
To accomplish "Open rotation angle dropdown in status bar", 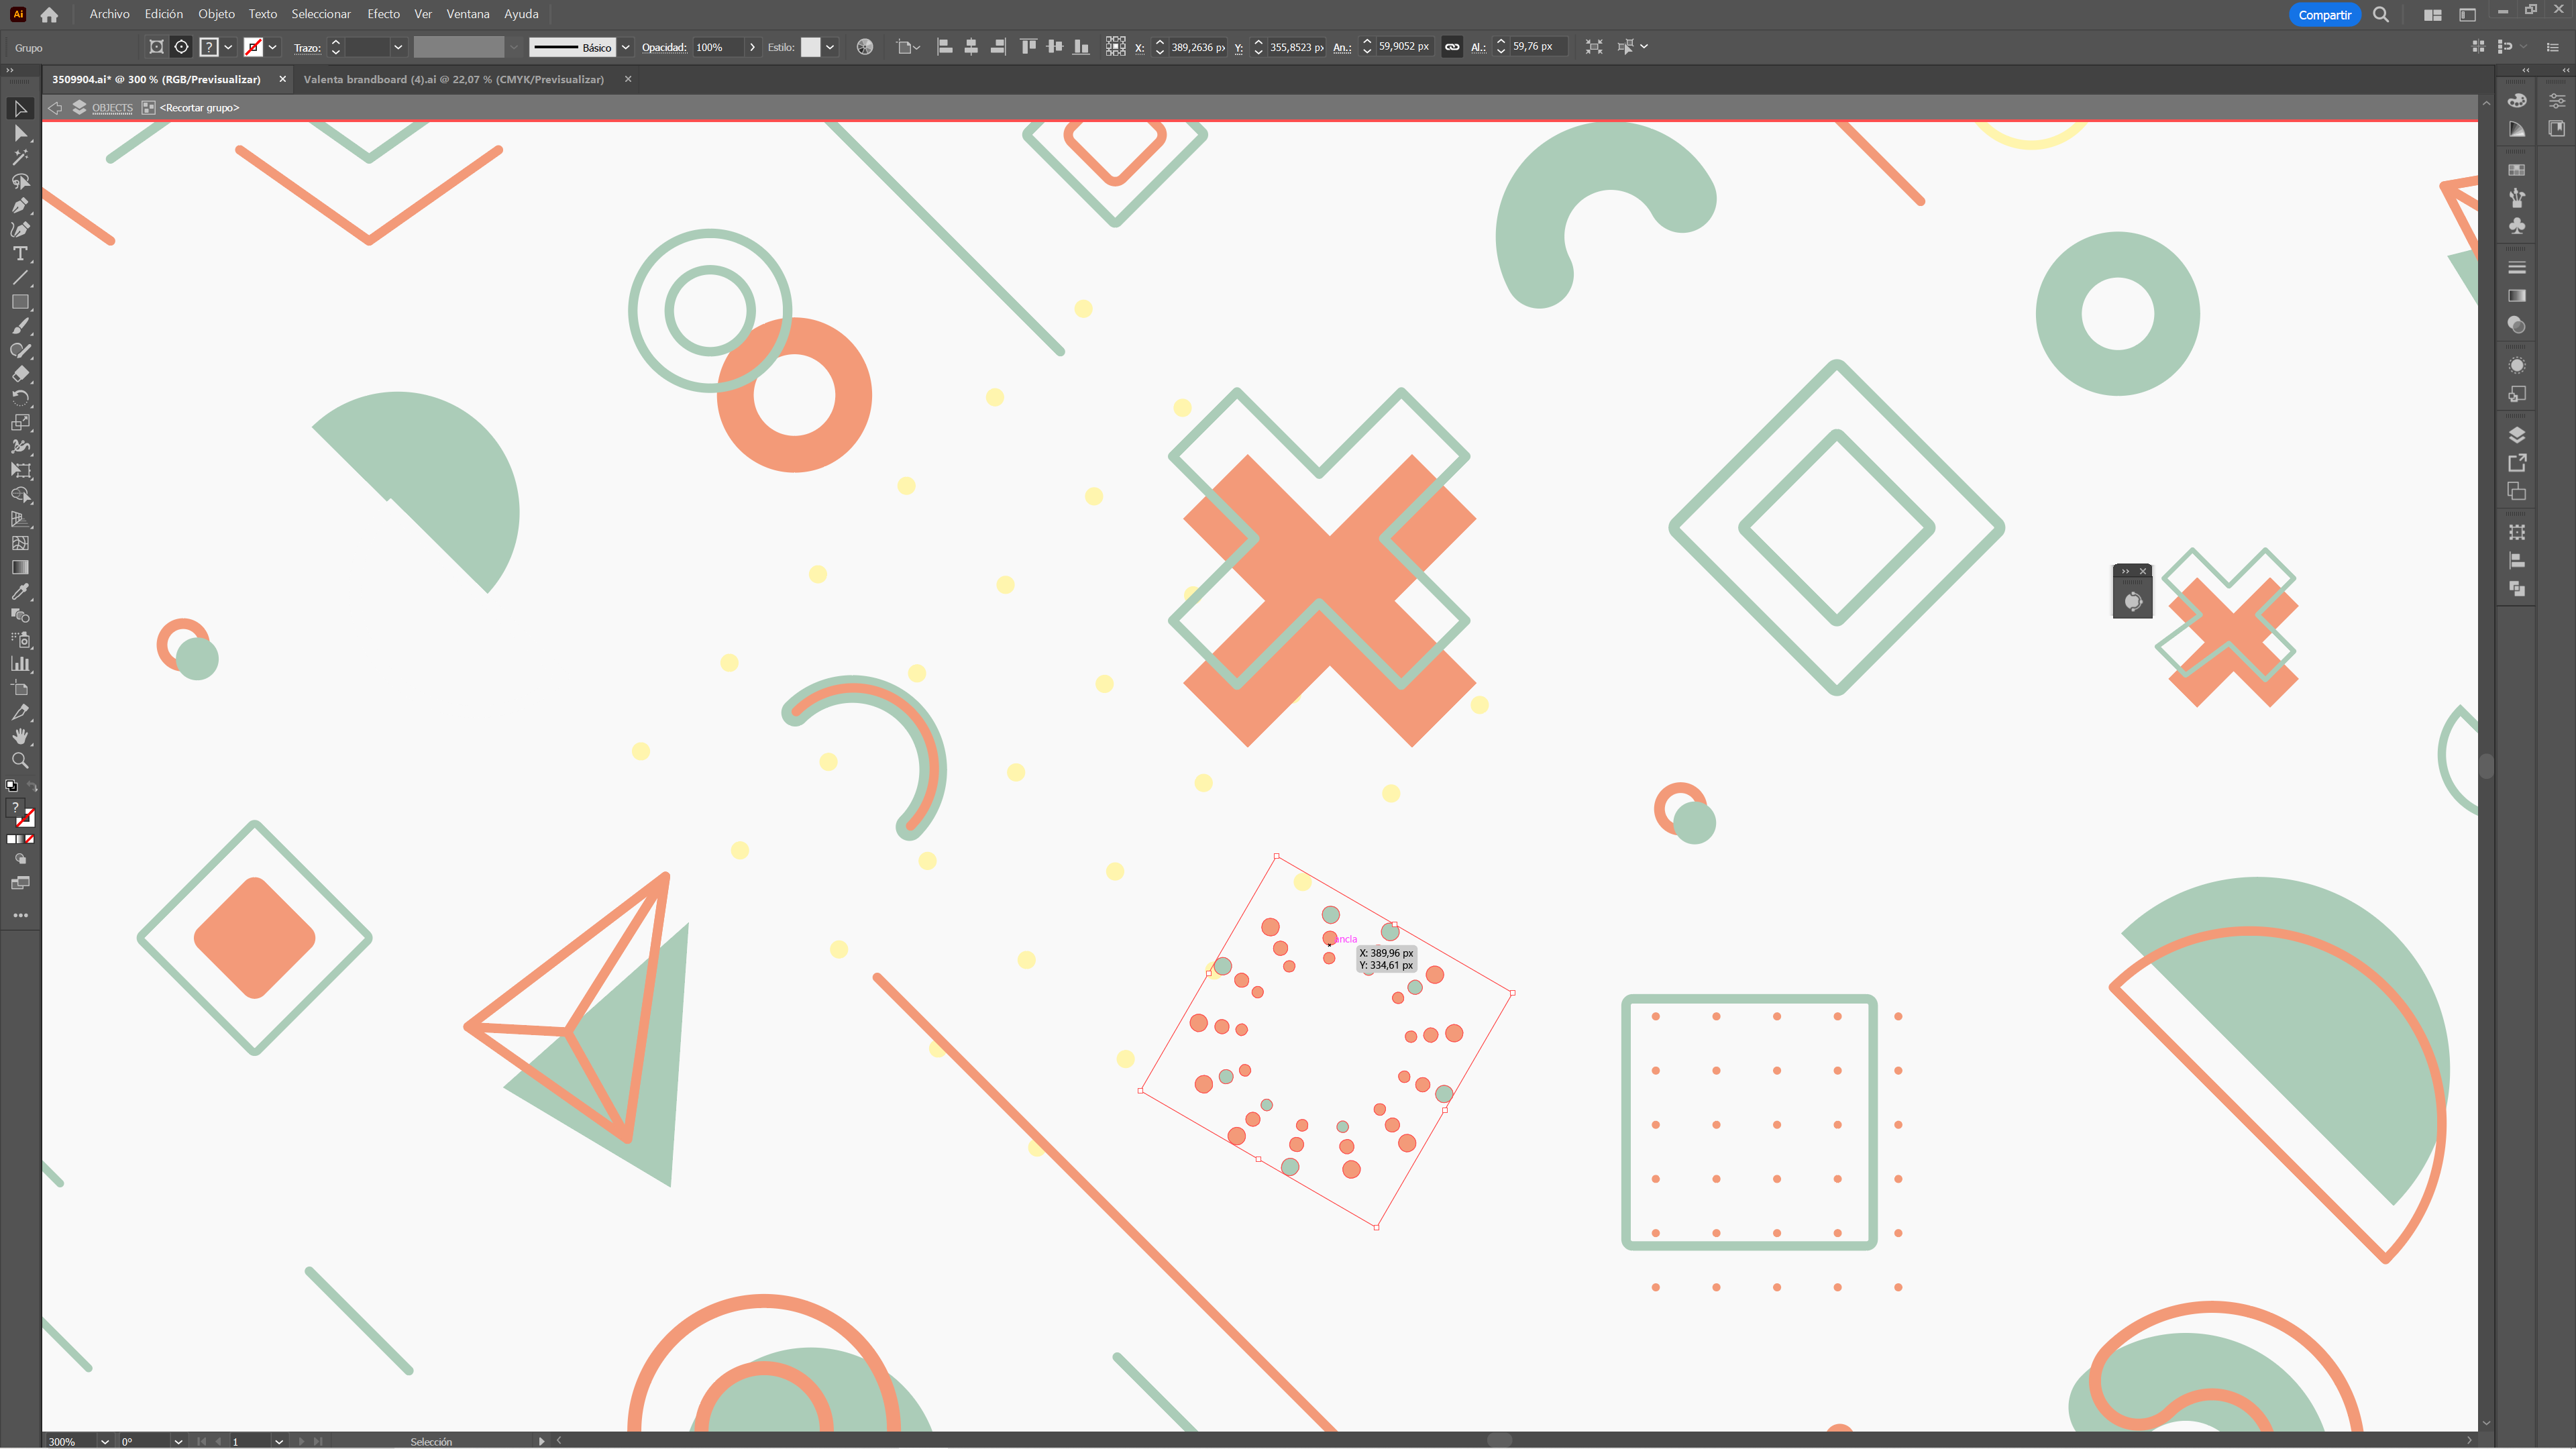I will (x=178, y=1441).
